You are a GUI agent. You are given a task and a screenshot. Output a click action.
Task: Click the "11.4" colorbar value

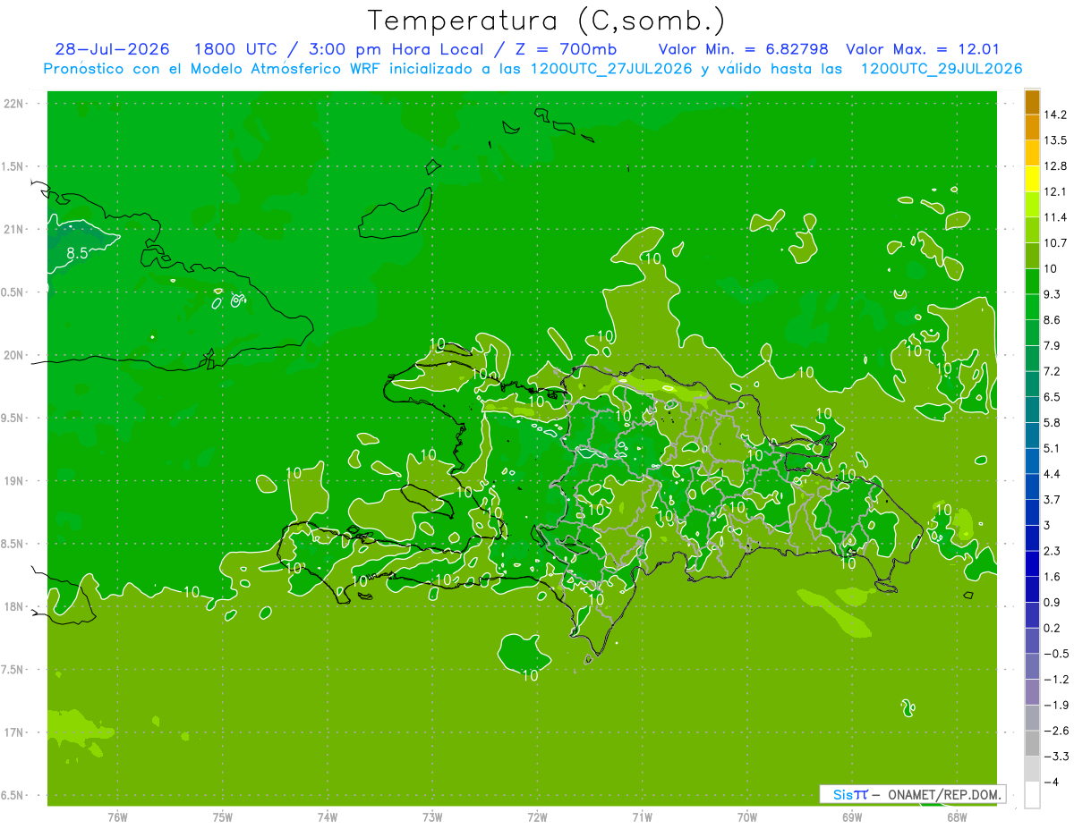(1055, 217)
